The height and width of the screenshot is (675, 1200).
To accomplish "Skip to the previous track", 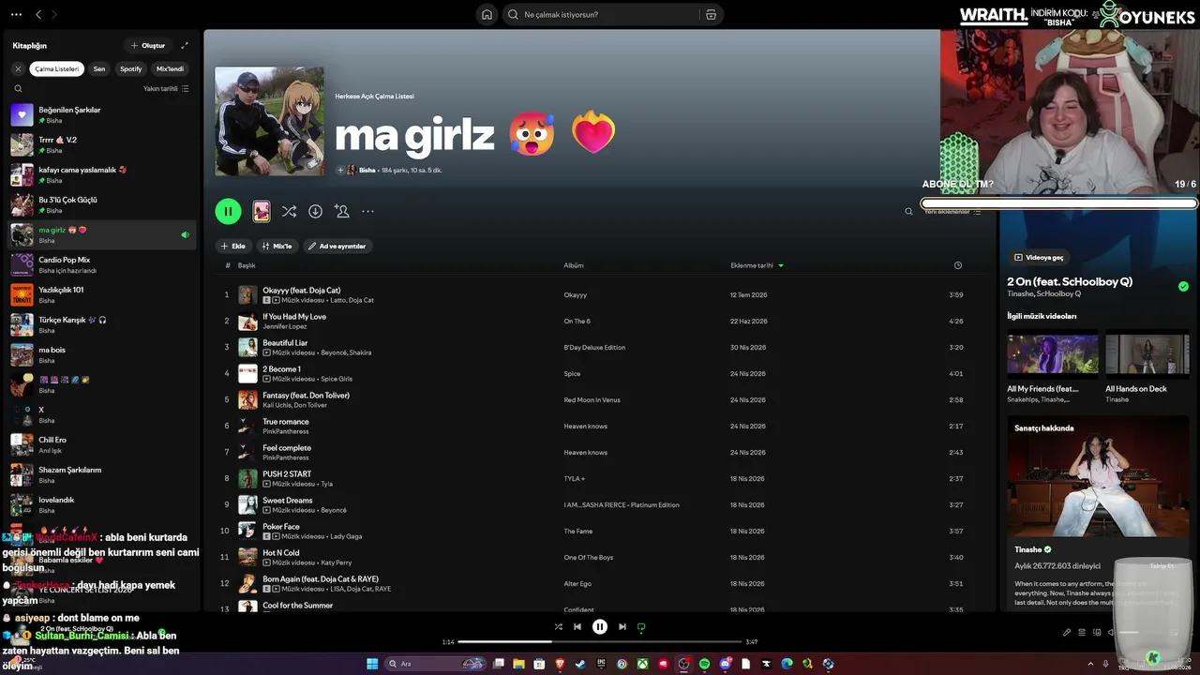I will pos(577,626).
